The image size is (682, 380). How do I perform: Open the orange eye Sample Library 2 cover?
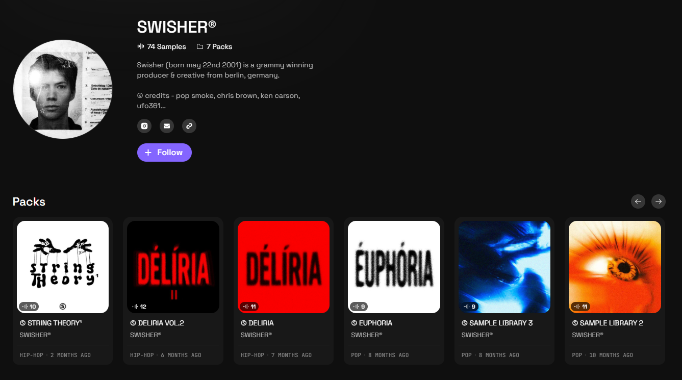coord(615,267)
